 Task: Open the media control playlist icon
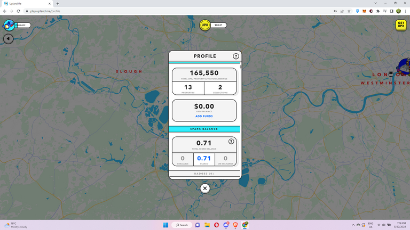point(384,11)
